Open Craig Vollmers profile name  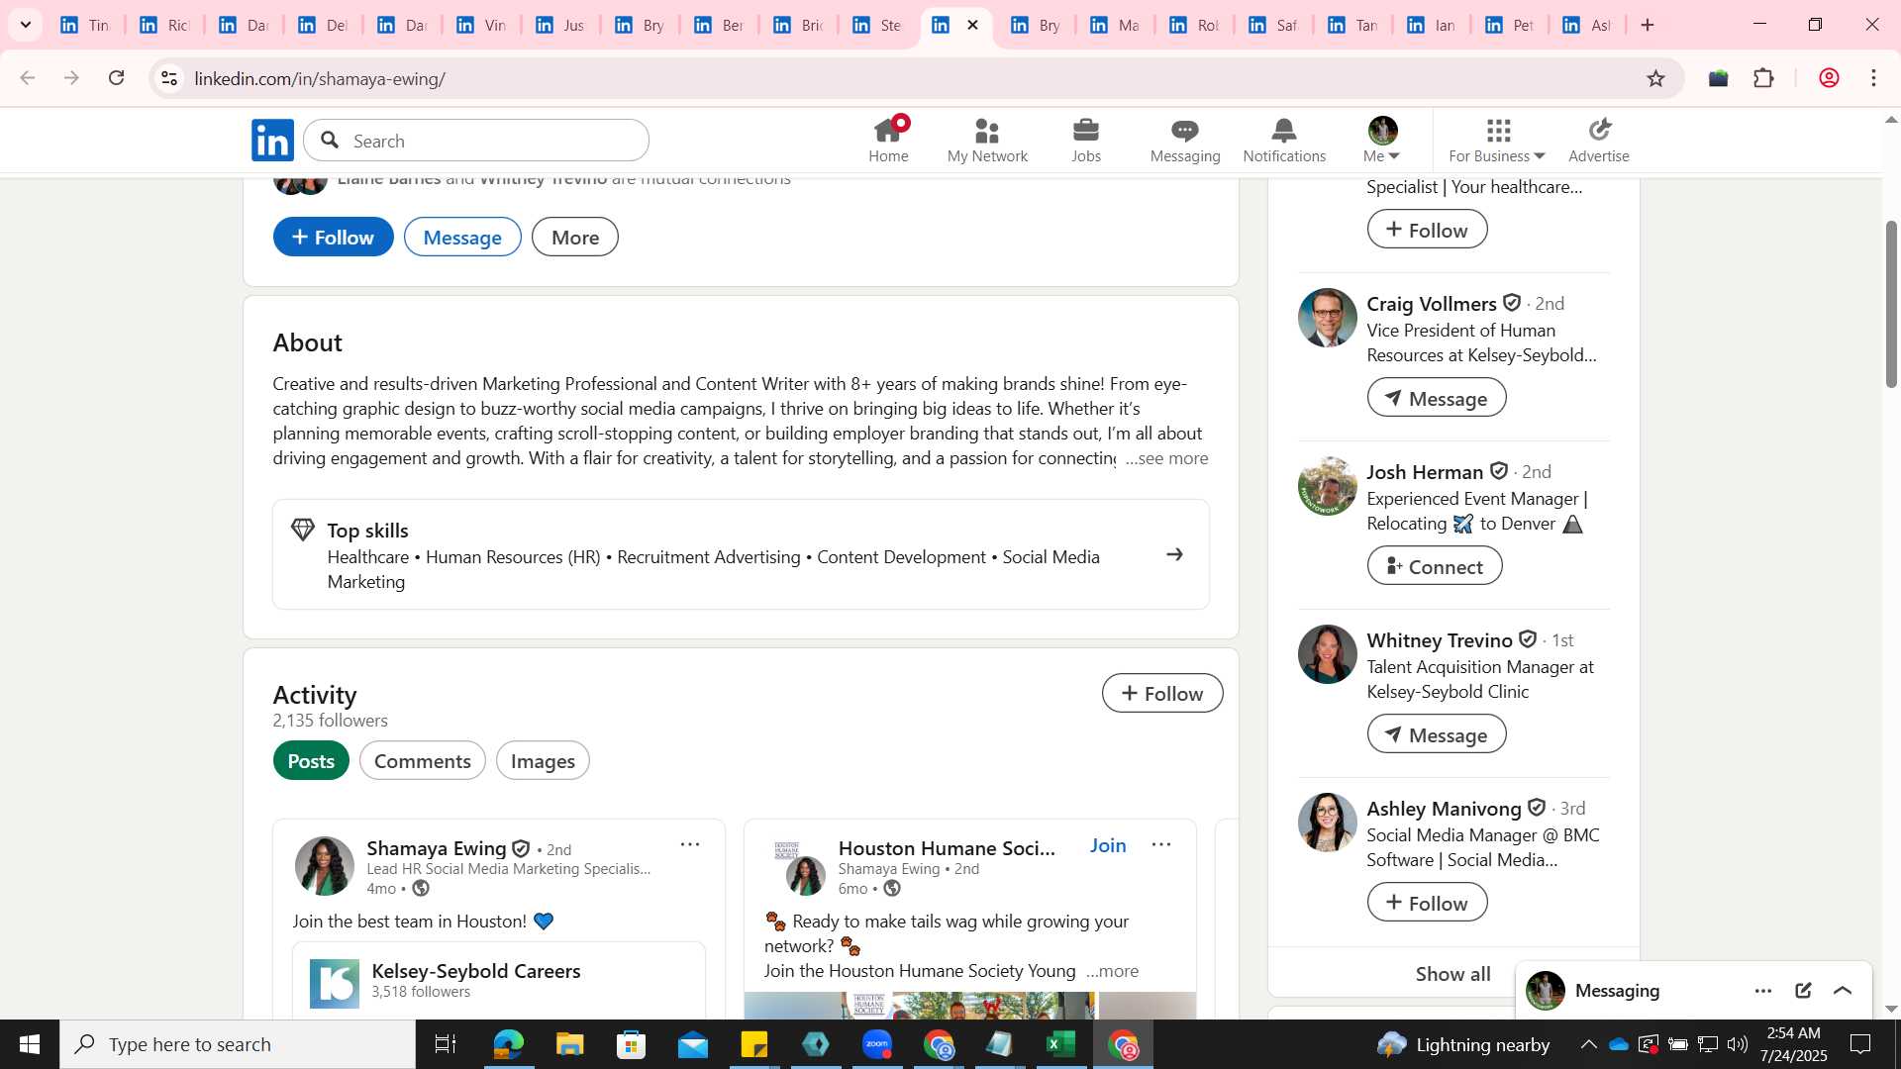coord(1432,304)
